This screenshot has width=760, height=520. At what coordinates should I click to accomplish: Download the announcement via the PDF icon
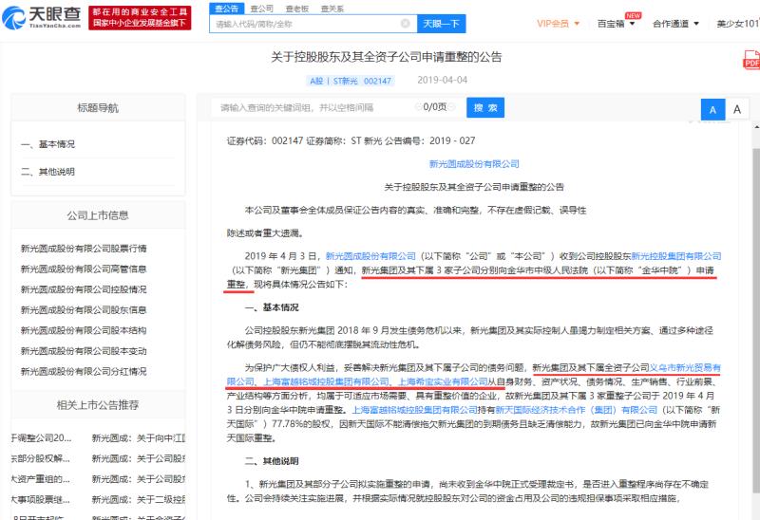(751, 60)
